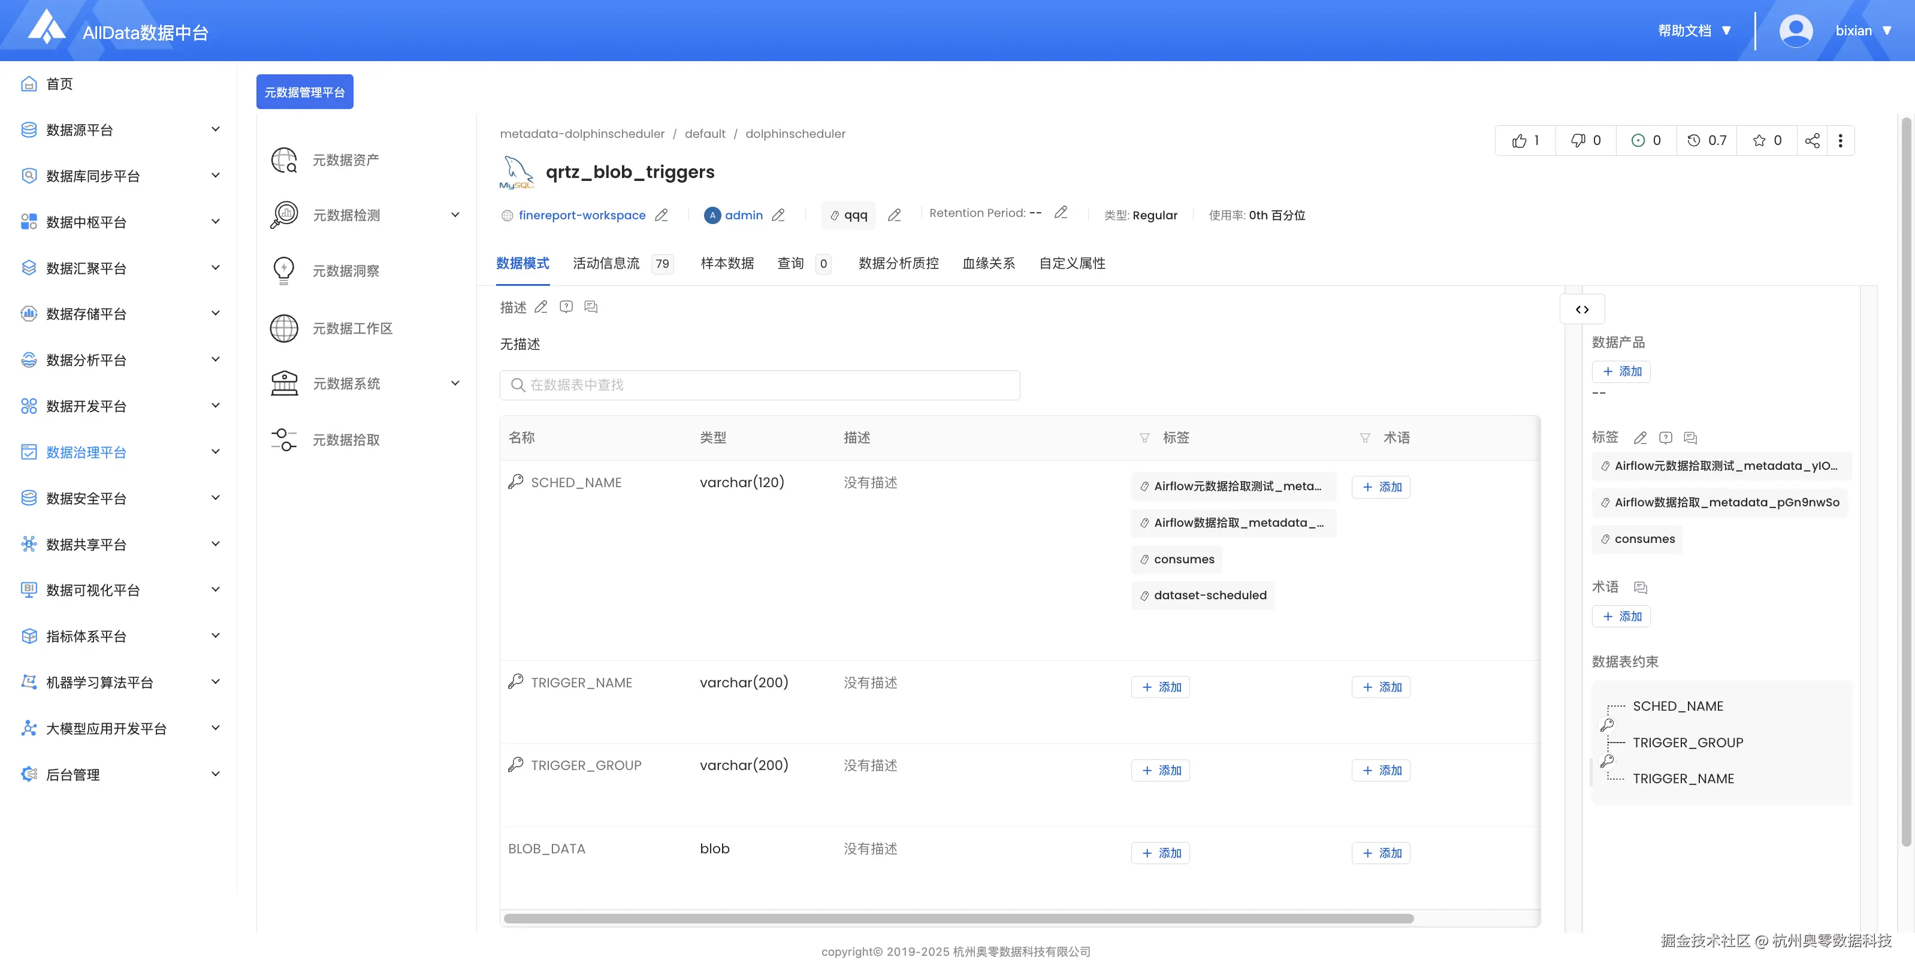Viewport: 1915px width, 972px height.
Task: Focus the 在数据表中查找 search field
Action: tap(760, 385)
